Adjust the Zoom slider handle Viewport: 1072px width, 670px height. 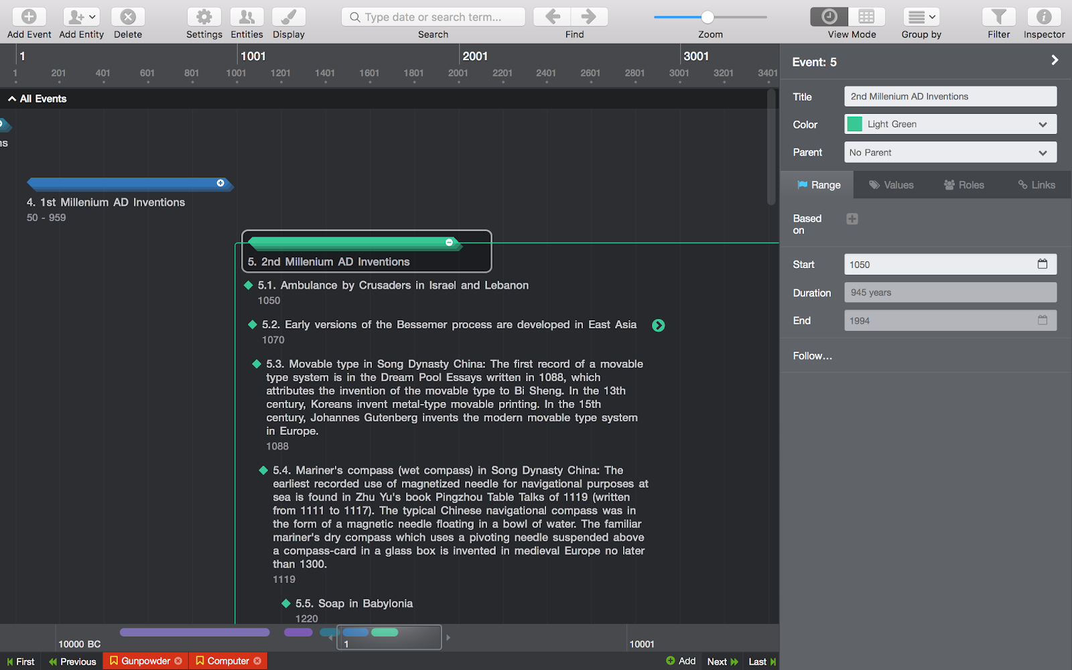[708, 17]
